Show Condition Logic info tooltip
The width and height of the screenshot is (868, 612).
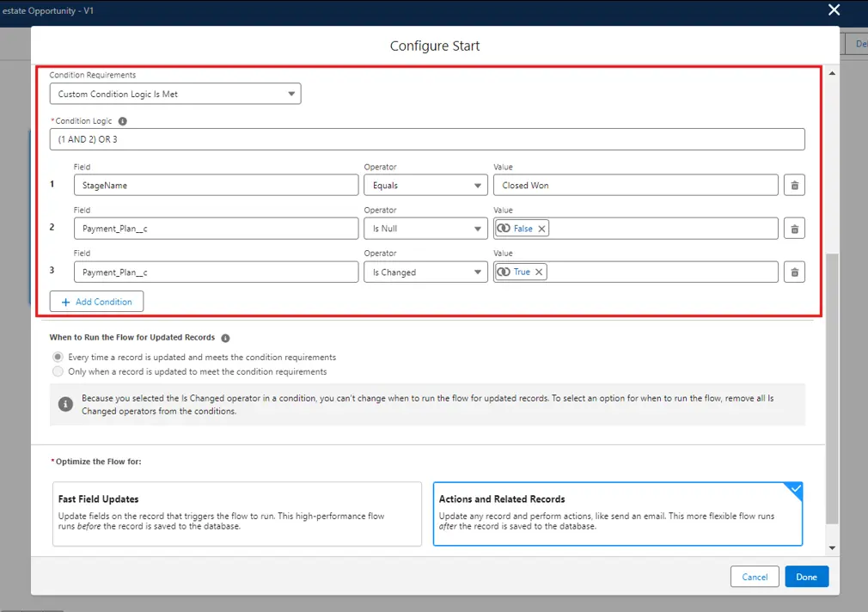(x=123, y=121)
